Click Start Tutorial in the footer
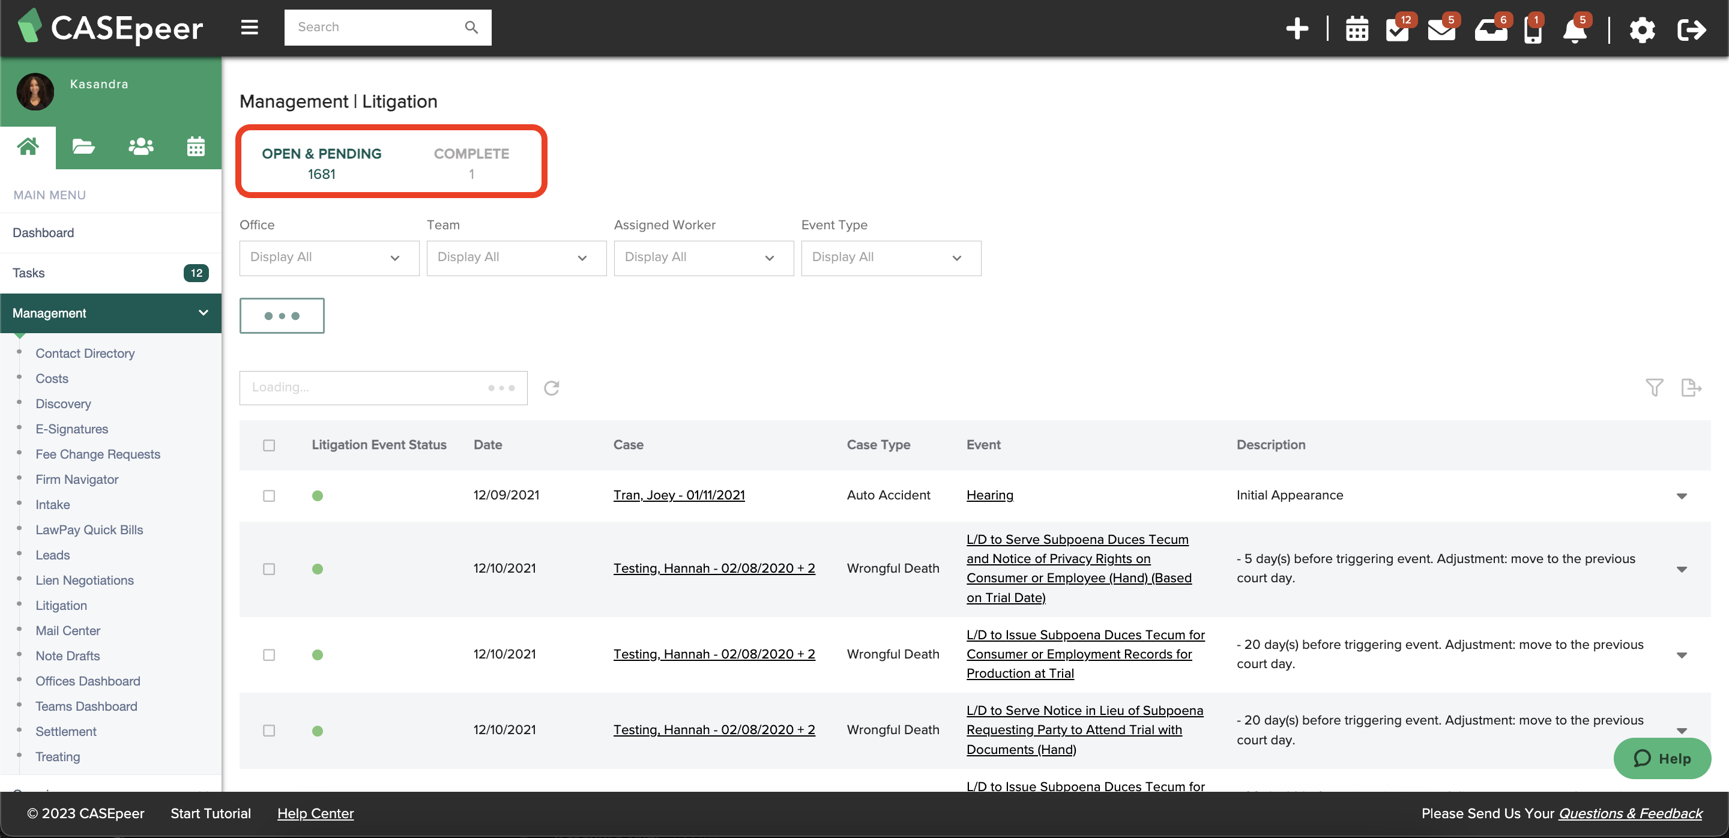The height and width of the screenshot is (838, 1729). tap(210, 813)
